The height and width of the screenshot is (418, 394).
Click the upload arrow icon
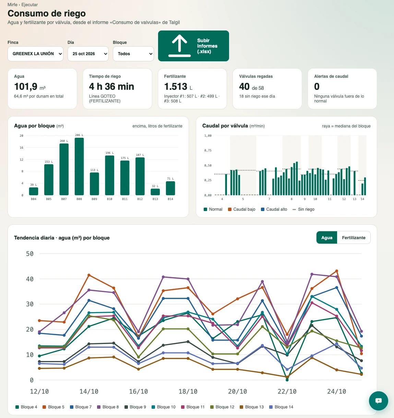click(x=179, y=46)
